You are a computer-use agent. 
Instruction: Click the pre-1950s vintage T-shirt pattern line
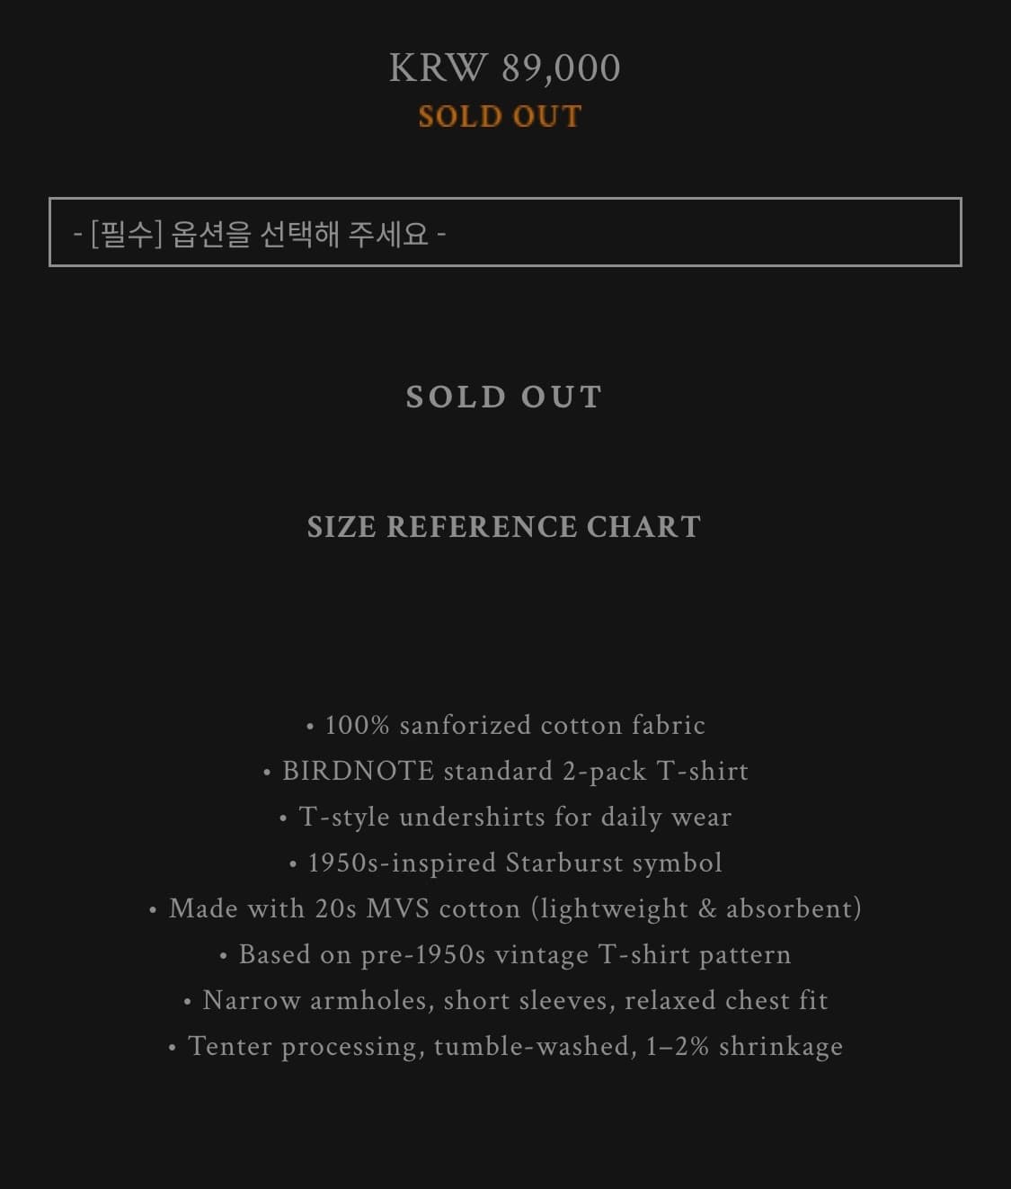click(x=506, y=954)
